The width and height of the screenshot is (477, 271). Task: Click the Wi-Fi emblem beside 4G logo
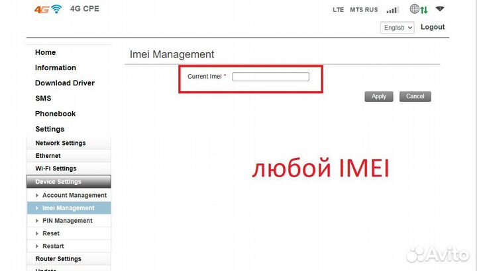[57, 9]
